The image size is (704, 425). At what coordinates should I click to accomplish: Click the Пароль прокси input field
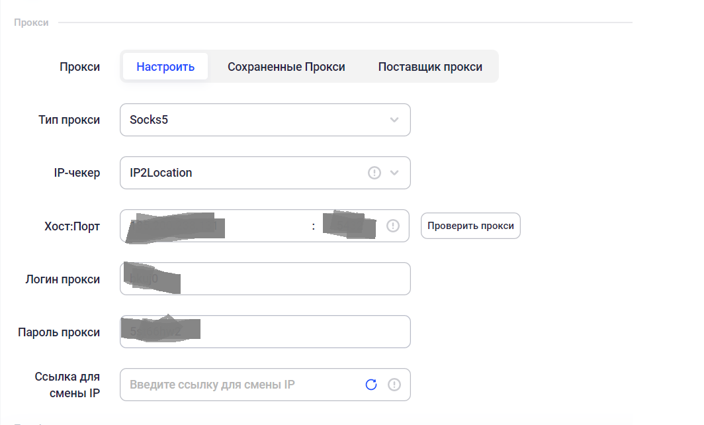click(x=265, y=332)
